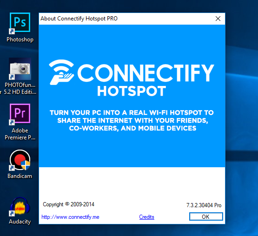Screen dimensions: 258x236
Task: Click the Audacity label under the icon
Action: coord(20,222)
